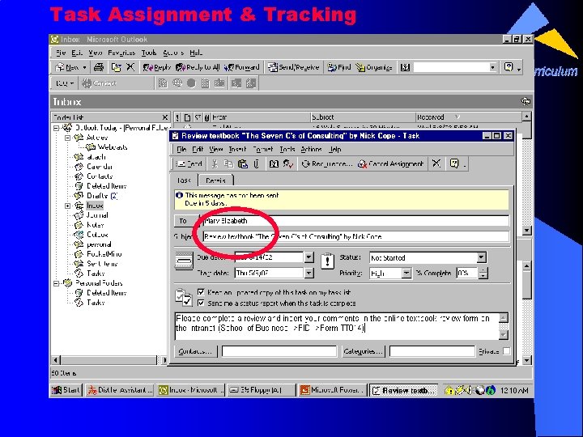This screenshot has height=437, width=583.
Task: Select the Calendar folder in Folder List
Action: (100, 167)
